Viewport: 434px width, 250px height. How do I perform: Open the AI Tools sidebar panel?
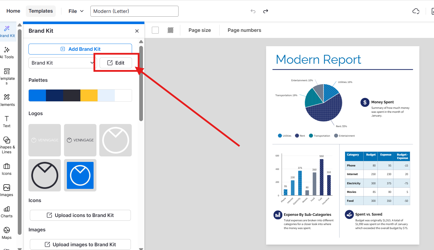pos(7,53)
